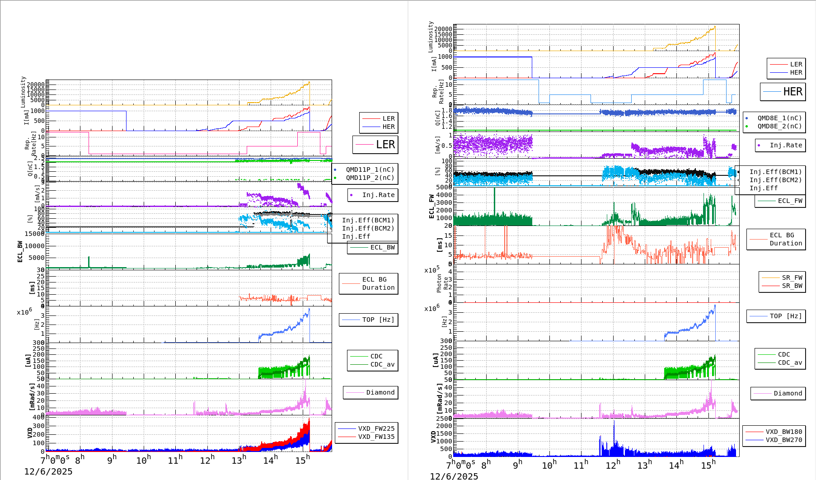The image size is (816, 480).
Task: Select Inj.Eff(BCM1) legend in the right plot
Action: tap(776, 172)
